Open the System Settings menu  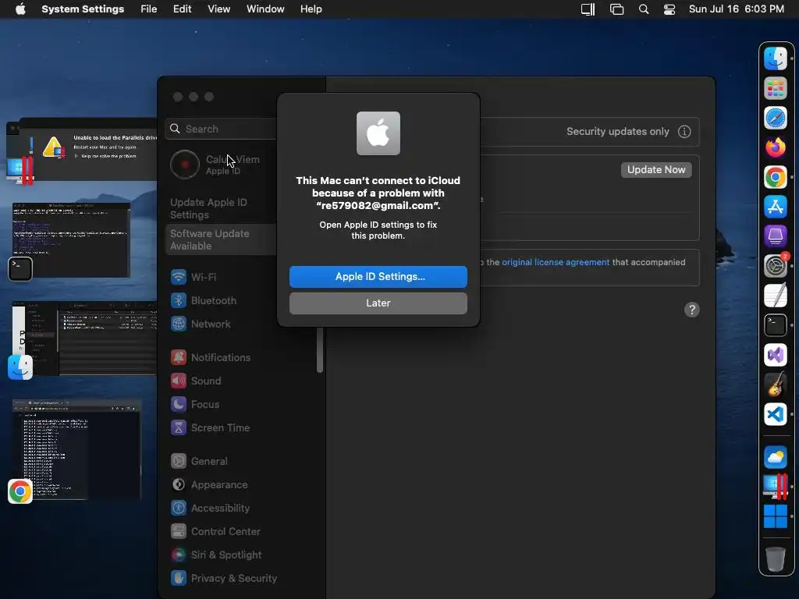pos(83,9)
